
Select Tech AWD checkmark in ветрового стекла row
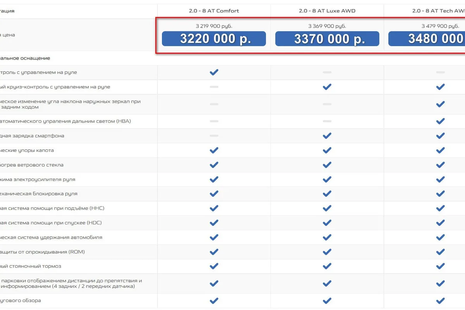point(440,165)
